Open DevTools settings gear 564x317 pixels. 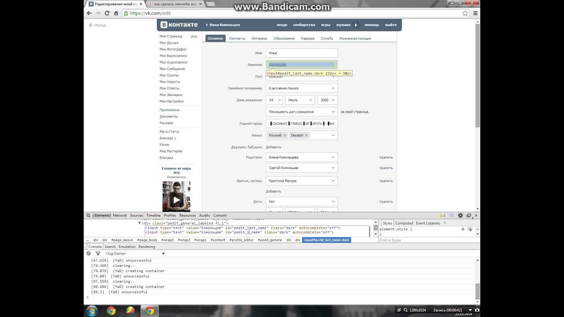(460, 215)
